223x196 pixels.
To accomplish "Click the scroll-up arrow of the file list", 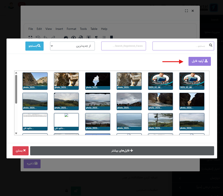I will point(16,73).
